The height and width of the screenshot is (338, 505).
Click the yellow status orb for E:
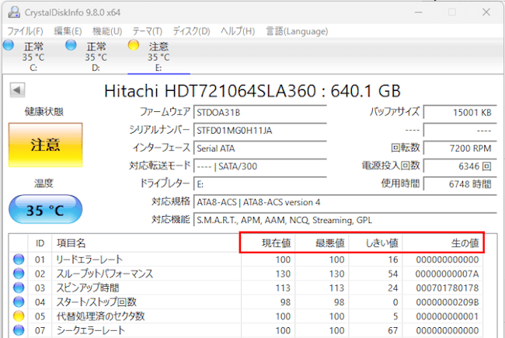134,45
